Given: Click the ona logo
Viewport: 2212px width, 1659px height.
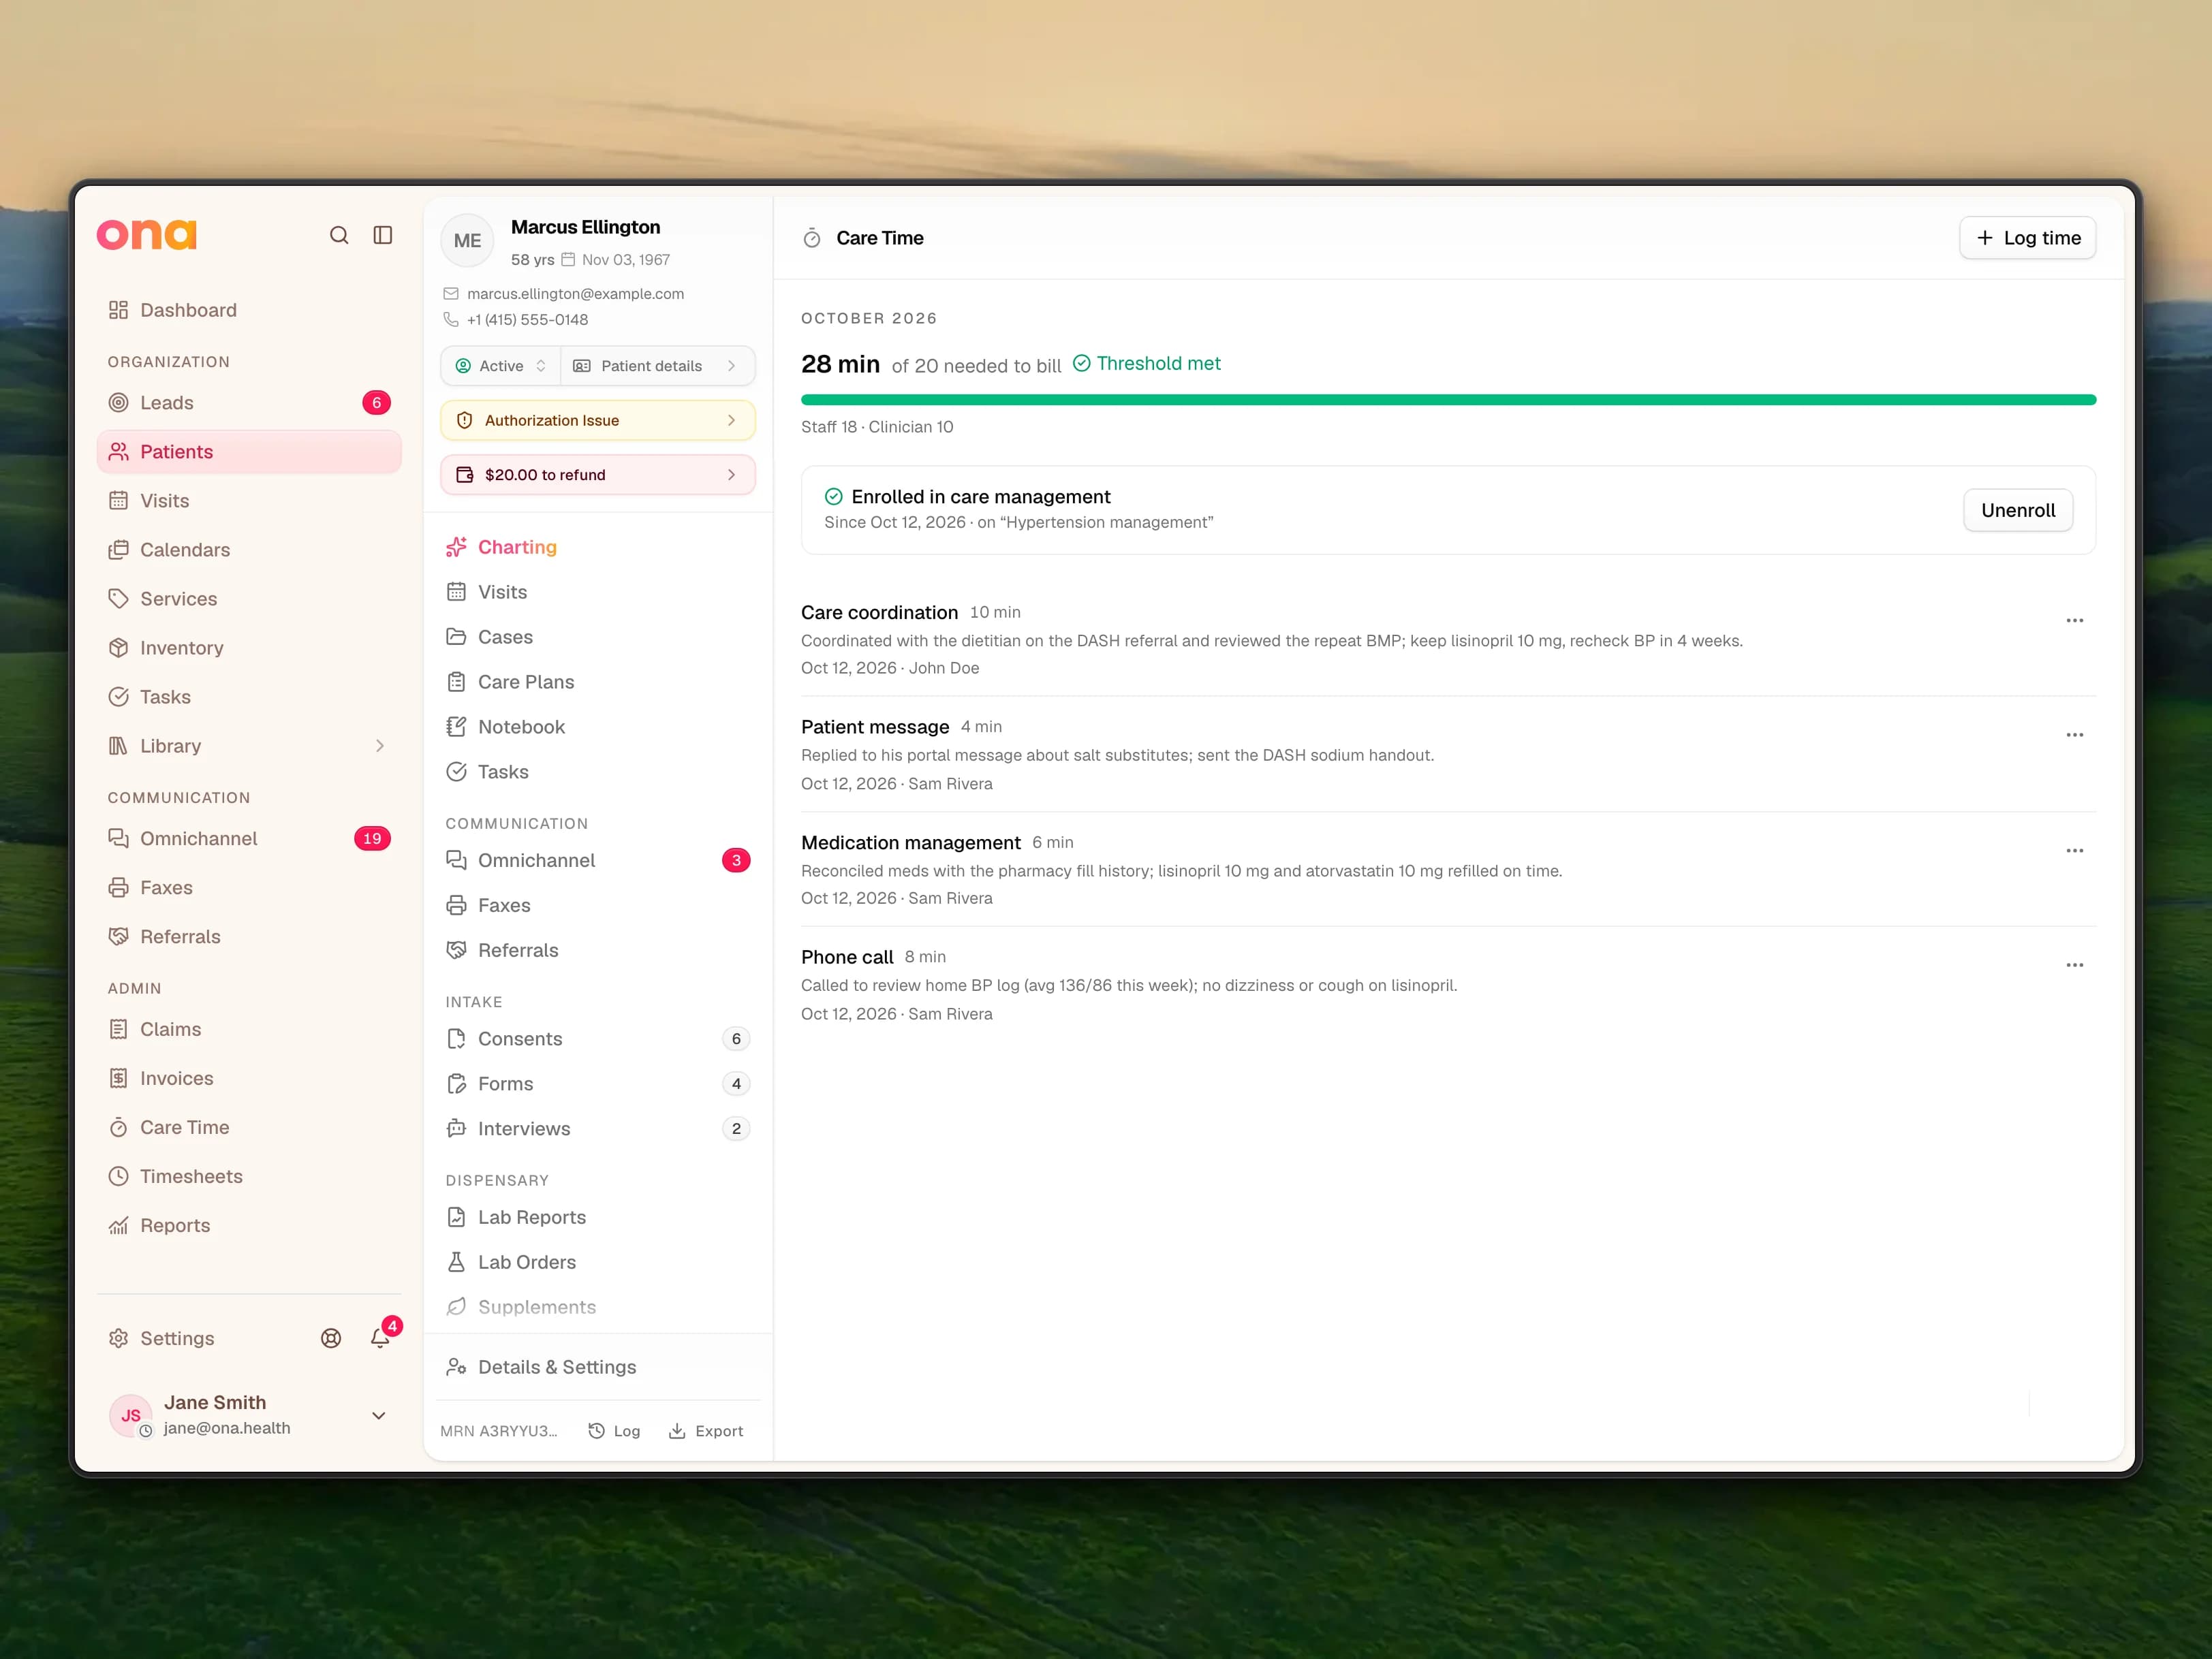Looking at the screenshot, I should [147, 235].
